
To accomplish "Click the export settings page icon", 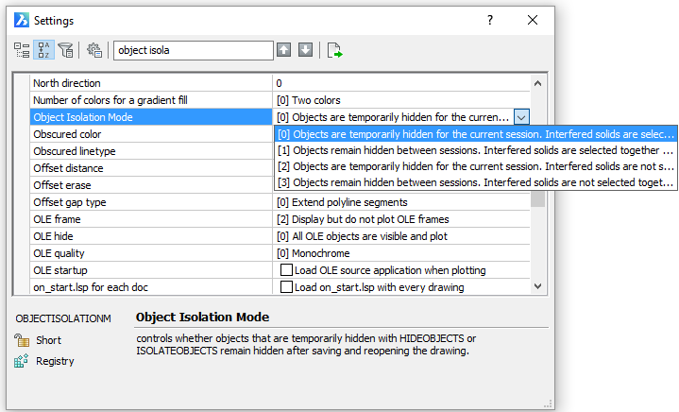I will 334,50.
